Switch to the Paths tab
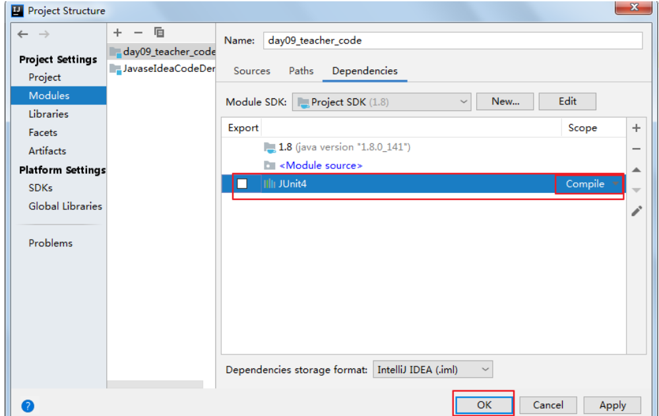659x416 pixels. pyautogui.click(x=301, y=71)
